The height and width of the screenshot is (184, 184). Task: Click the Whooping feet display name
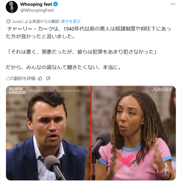[x=36, y=4]
